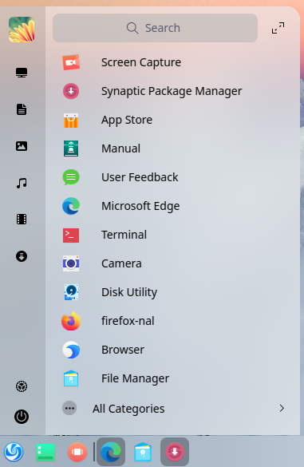Select "firefox-nal" text label
Viewport: 304px width, 467px height.
click(x=128, y=321)
